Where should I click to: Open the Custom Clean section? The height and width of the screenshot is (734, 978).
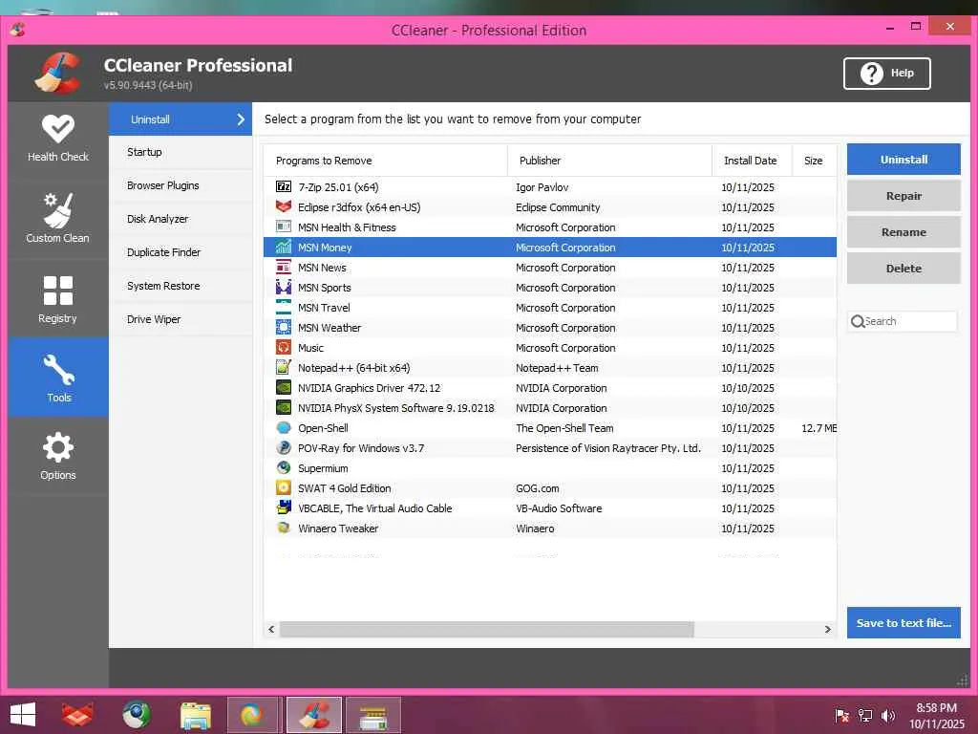[58, 218]
